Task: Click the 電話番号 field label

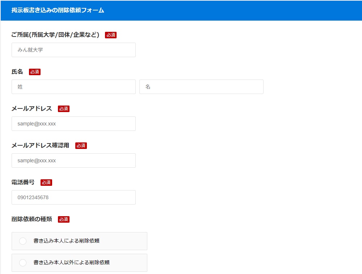Action: (x=23, y=182)
